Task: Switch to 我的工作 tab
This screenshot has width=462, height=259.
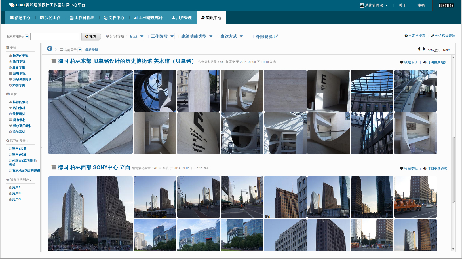Action: pyautogui.click(x=50, y=18)
